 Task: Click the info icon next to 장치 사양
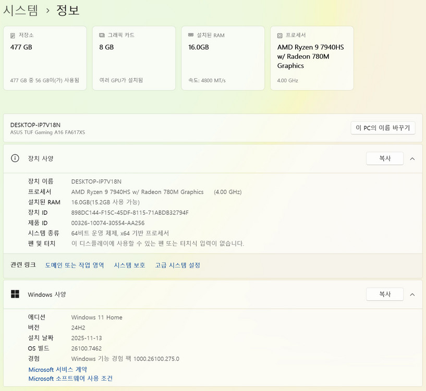pos(15,158)
